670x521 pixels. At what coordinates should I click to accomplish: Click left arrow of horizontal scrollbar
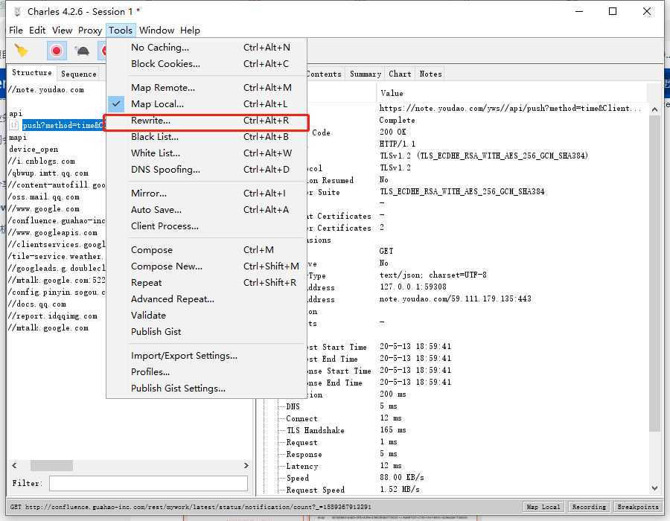coord(14,465)
